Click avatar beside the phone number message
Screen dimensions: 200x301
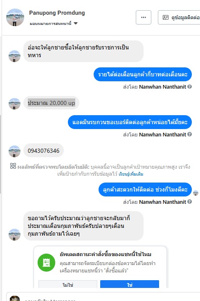(14, 152)
